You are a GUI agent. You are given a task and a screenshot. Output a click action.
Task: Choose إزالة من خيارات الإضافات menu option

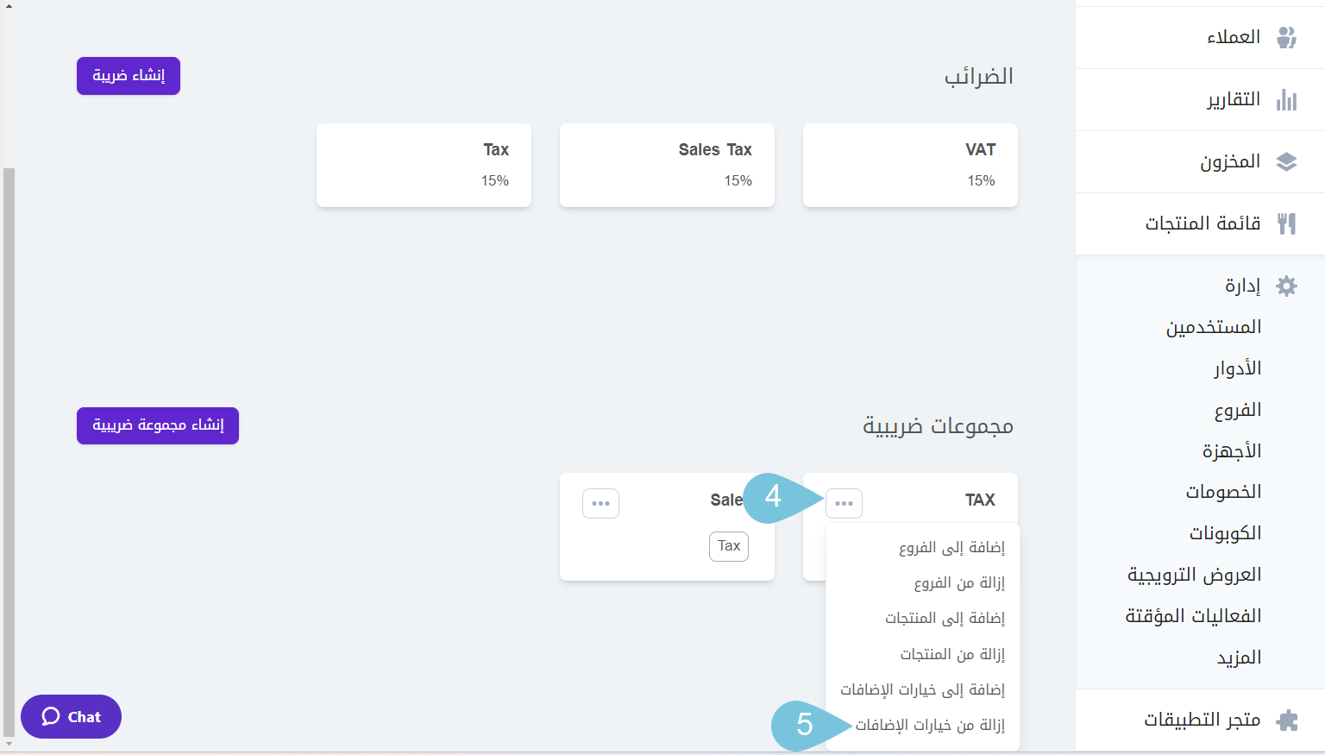tap(927, 725)
